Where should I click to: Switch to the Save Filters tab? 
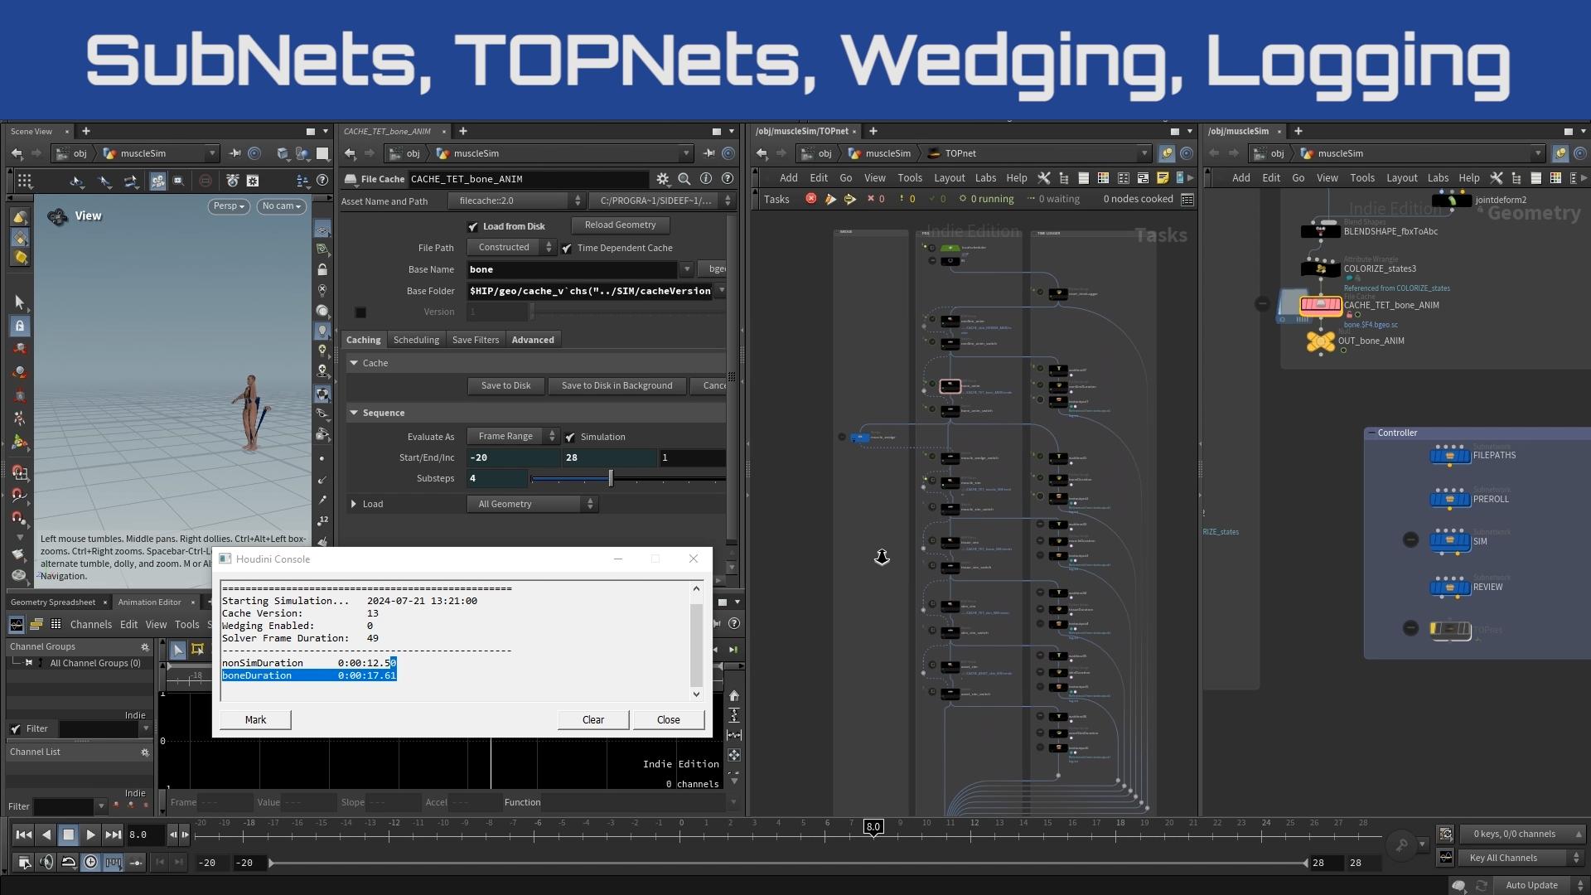pos(476,340)
